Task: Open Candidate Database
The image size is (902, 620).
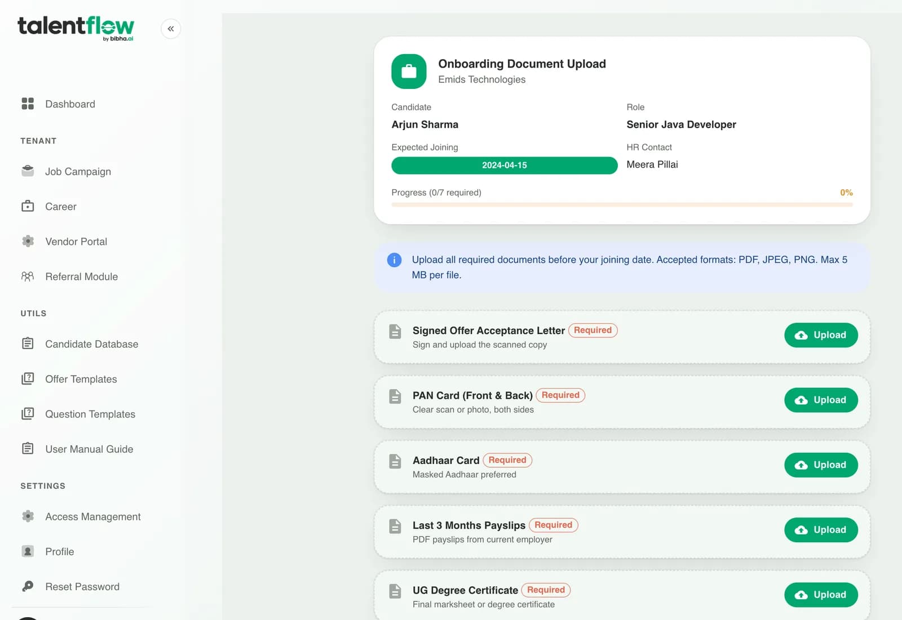Action: (x=92, y=344)
